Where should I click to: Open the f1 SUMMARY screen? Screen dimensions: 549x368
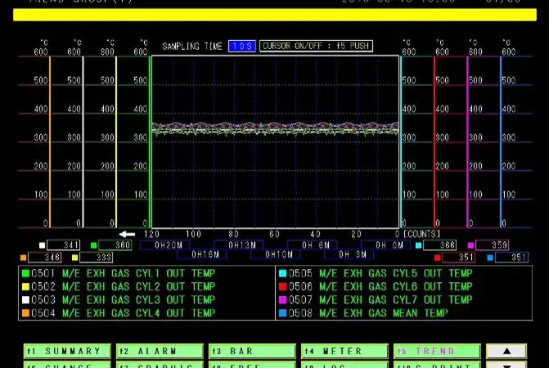[67, 351]
